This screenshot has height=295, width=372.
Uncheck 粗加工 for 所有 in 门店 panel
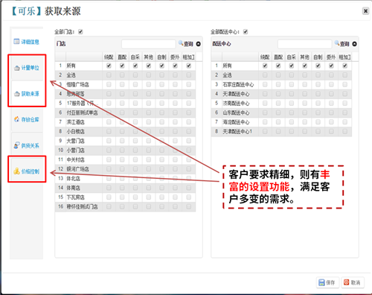pos(189,66)
